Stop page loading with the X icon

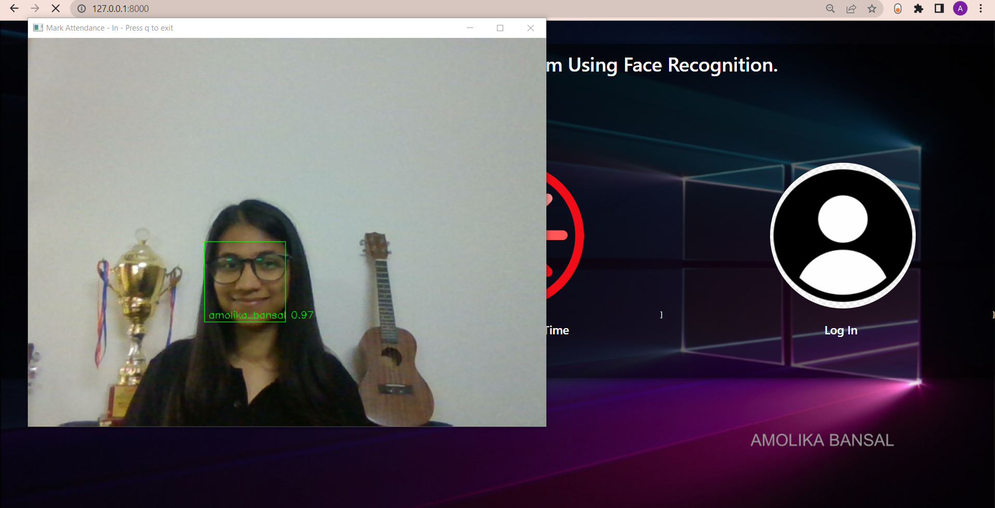tap(55, 8)
